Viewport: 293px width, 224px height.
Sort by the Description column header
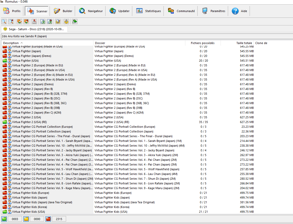click(47, 43)
